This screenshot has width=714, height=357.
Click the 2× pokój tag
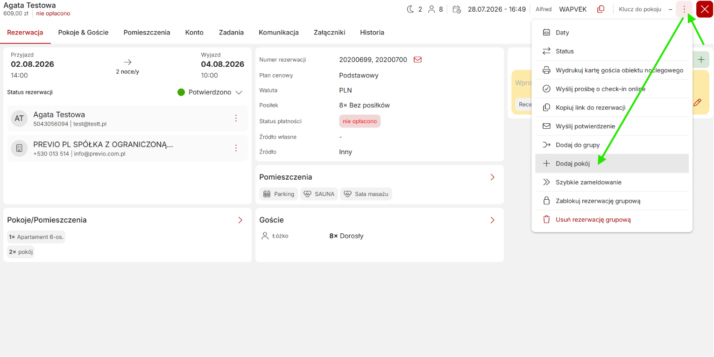click(21, 252)
